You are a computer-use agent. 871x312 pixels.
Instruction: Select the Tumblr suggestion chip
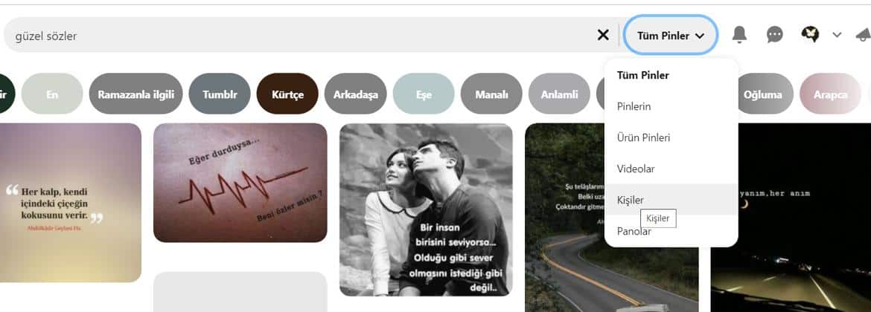click(220, 94)
